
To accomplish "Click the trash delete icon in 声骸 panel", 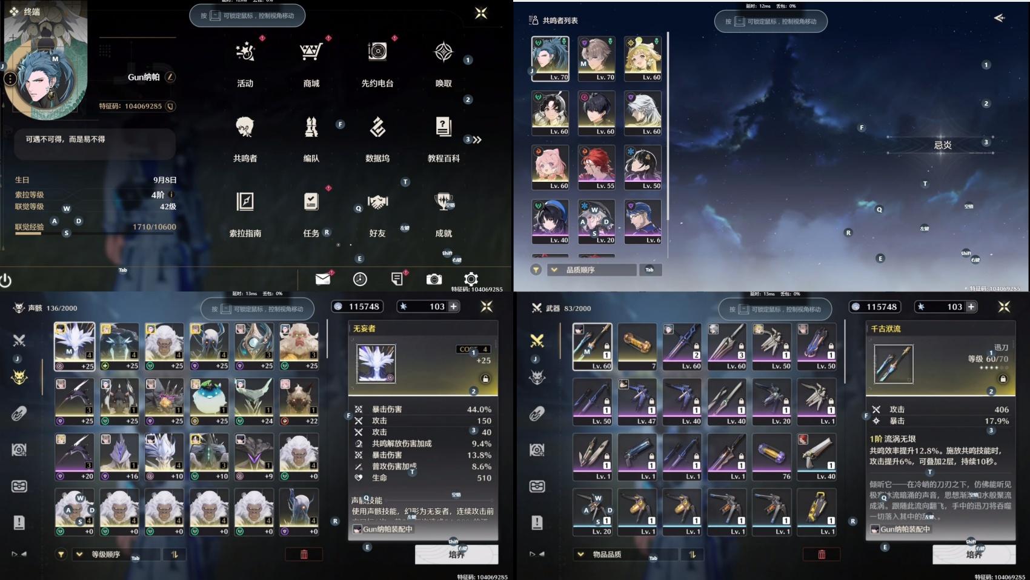I will click(304, 554).
